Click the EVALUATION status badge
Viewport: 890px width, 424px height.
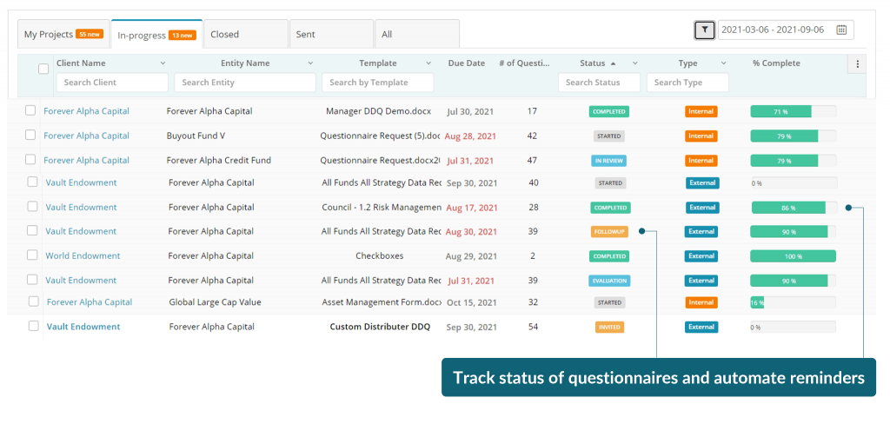pyautogui.click(x=608, y=281)
